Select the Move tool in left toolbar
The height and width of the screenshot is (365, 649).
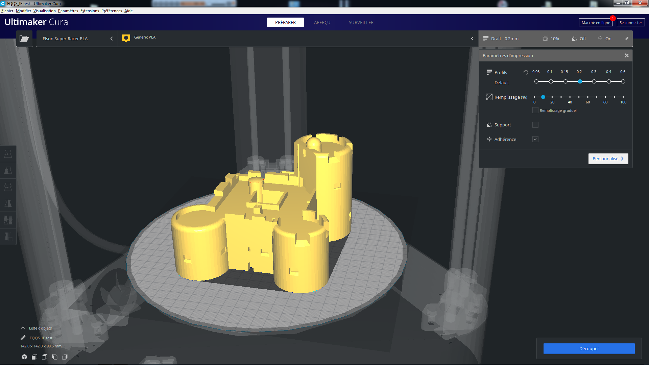click(x=8, y=154)
